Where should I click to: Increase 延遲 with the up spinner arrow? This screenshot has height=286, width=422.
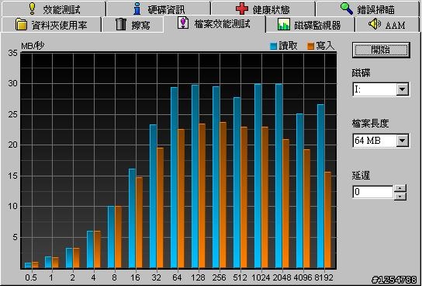coord(400,188)
